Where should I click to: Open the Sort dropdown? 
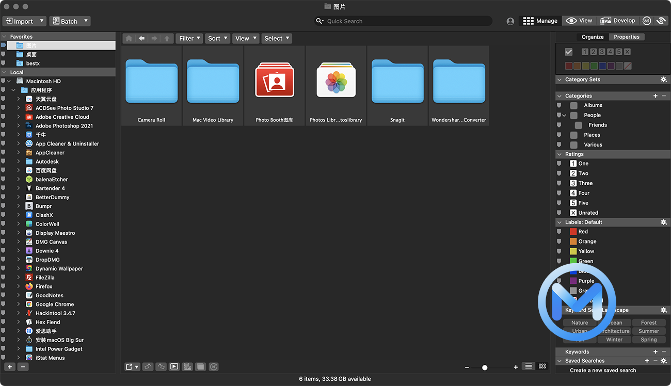click(x=217, y=38)
